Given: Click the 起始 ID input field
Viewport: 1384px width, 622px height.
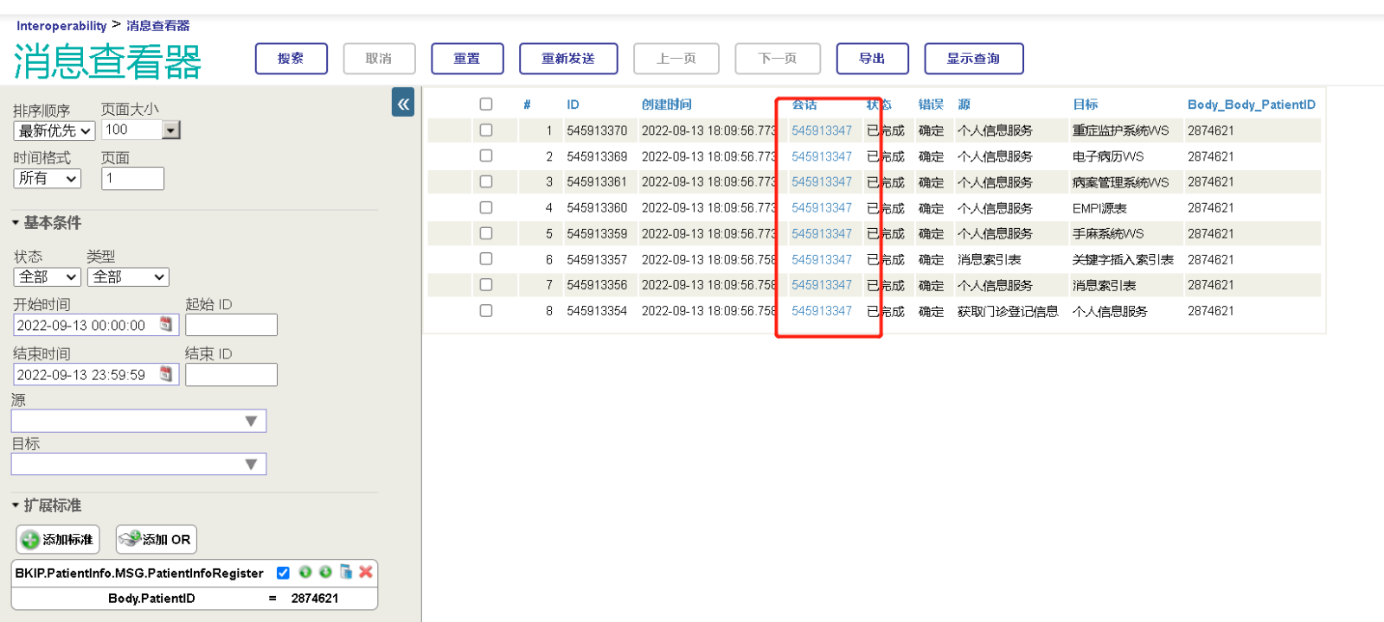Looking at the screenshot, I should [x=231, y=325].
